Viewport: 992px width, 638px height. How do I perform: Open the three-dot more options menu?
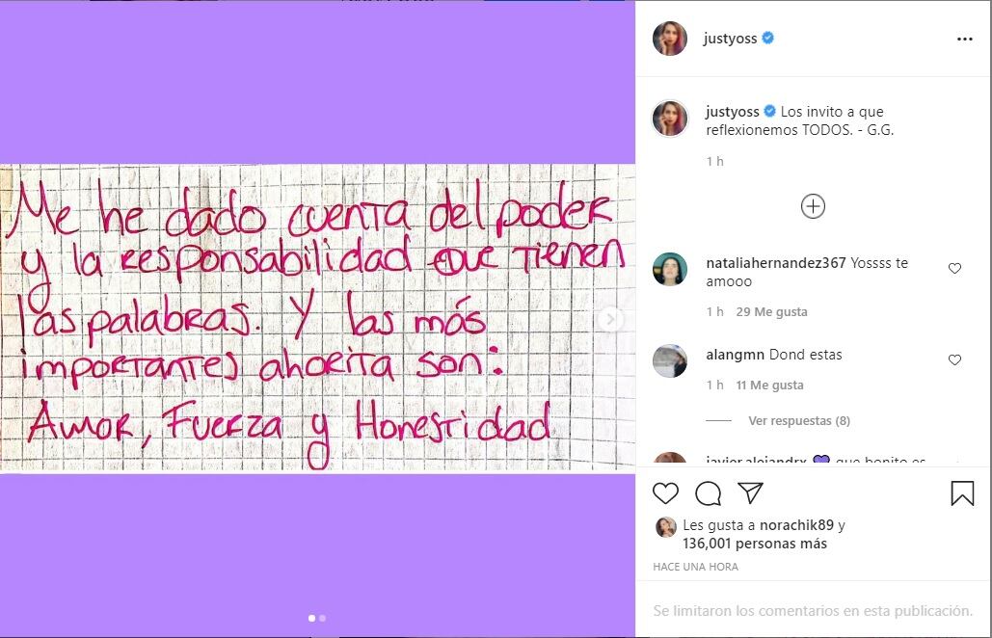(965, 40)
